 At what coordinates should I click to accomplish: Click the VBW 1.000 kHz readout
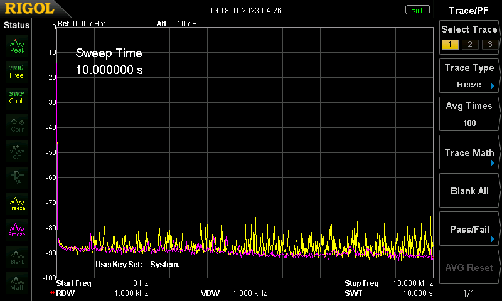pos(233,293)
